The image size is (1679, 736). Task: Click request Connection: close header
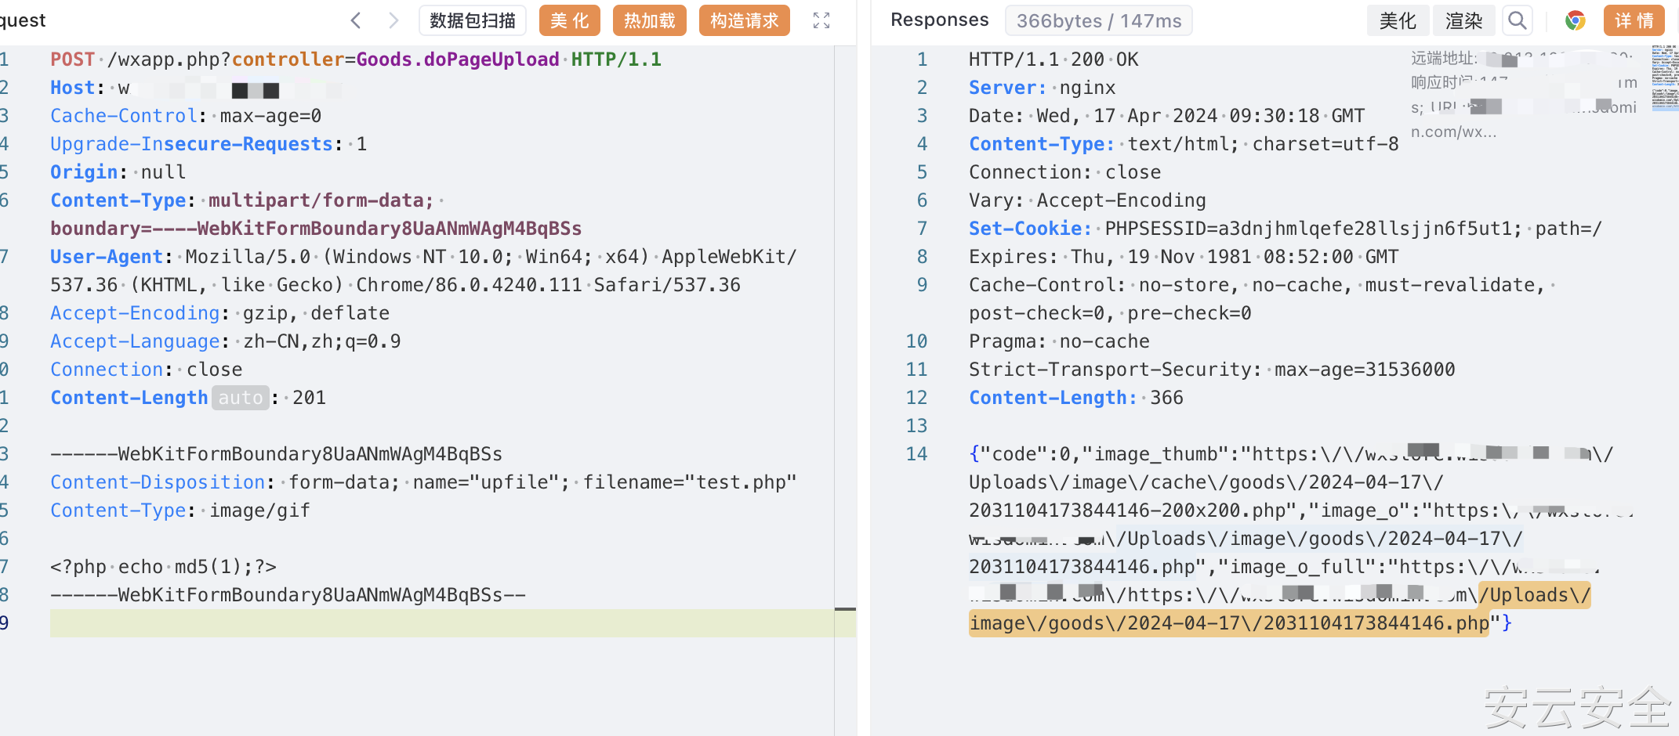(147, 370)
